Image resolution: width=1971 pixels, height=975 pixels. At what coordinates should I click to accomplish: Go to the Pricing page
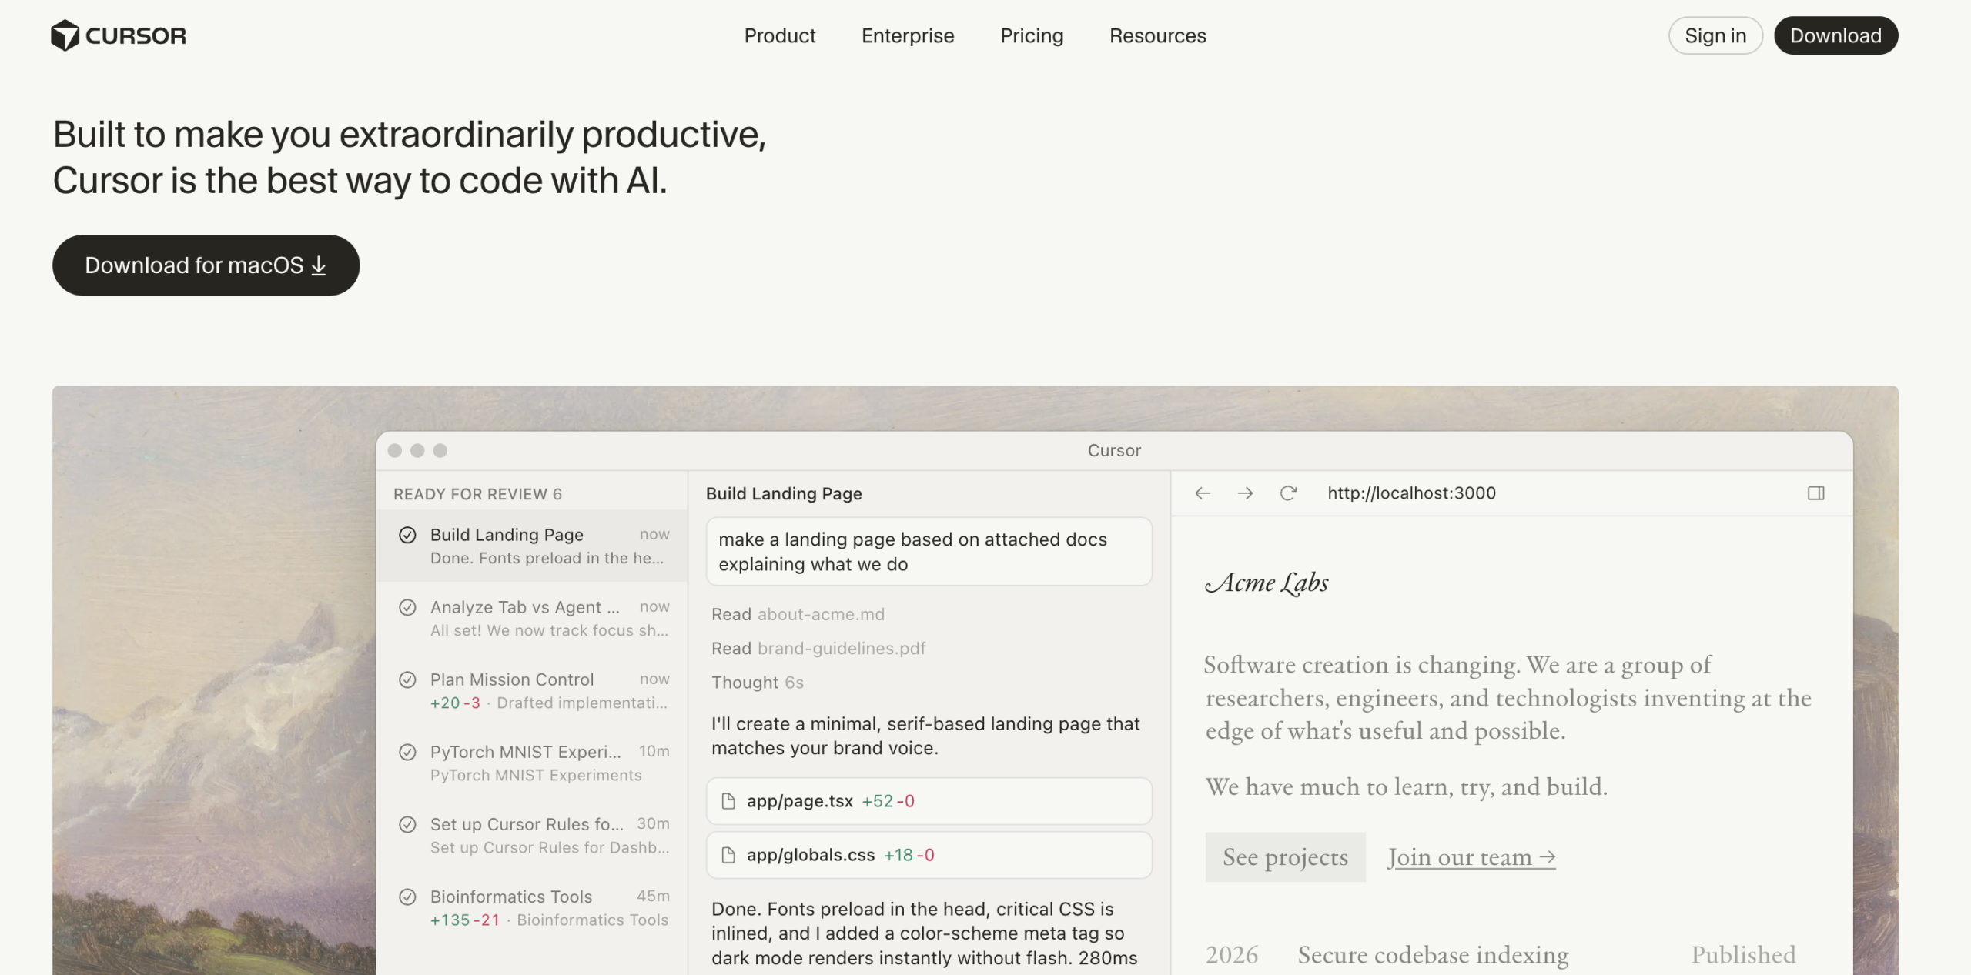1031,35
